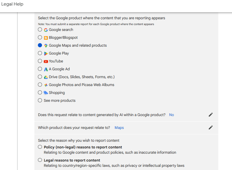Click the note about separate reports
Screen dimensions: 232x170
[96, 24]
